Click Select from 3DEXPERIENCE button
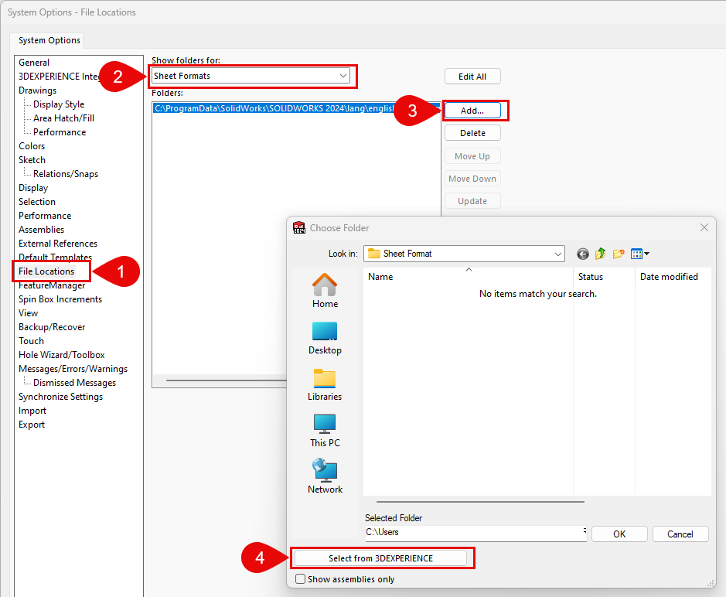 coord(380,558)
